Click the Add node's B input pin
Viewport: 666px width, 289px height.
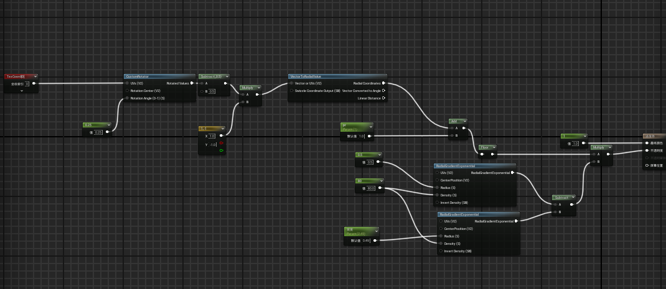(x=452, y=135)
